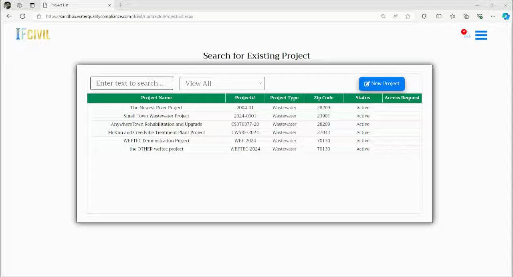Click the New Project button
The image size is (513, 277).
tap(382, 84)
